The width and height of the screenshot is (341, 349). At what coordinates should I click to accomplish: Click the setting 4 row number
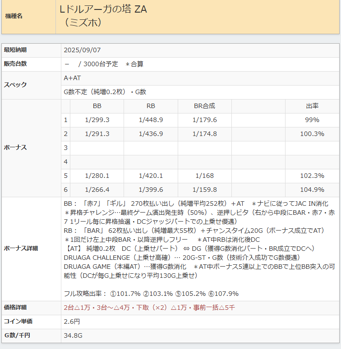(x=65, y=162)
